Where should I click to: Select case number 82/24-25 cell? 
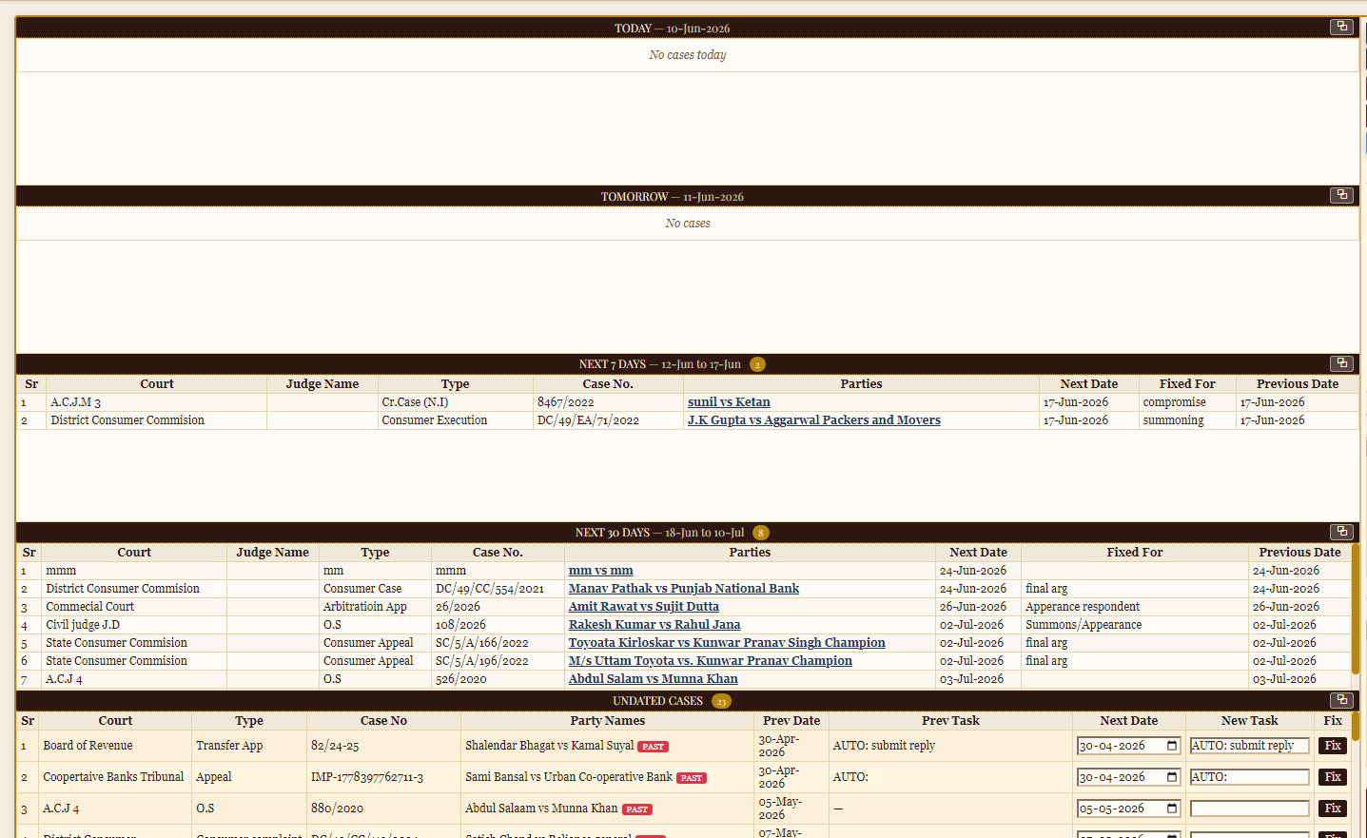[x=383, y=746]
